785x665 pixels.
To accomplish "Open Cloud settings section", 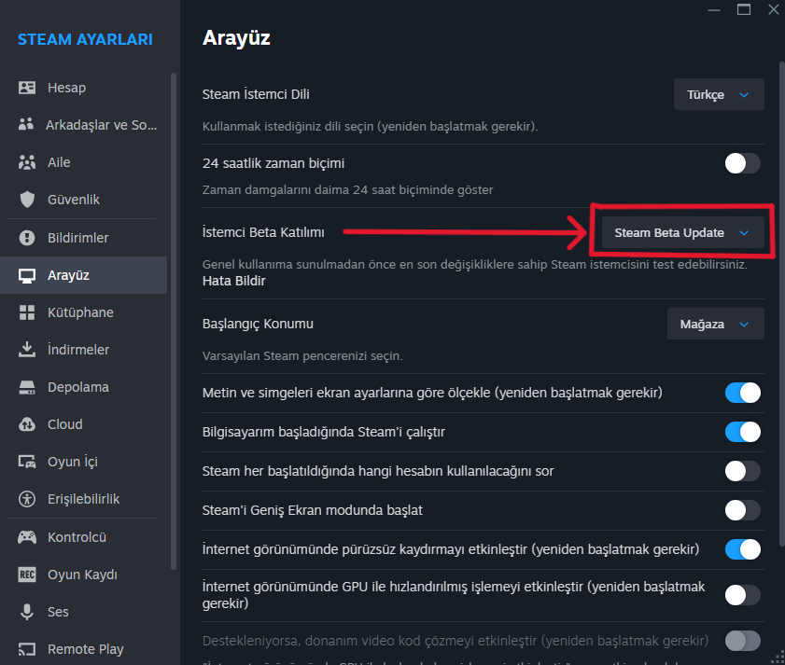I will coord(84,424).
